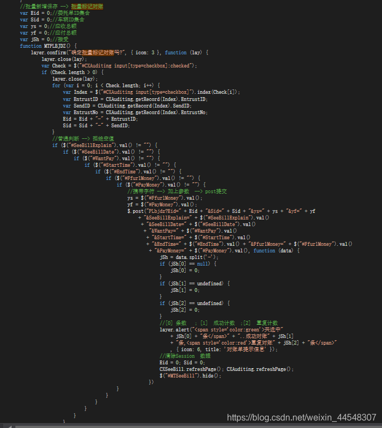The image size is (382, 428).
Task: Click the horizontal scrollbar left arrow
Action: [10, 426]
